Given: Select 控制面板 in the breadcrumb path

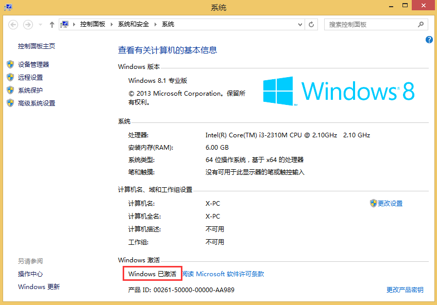Looking at the screenshot, I should point(92,24).
